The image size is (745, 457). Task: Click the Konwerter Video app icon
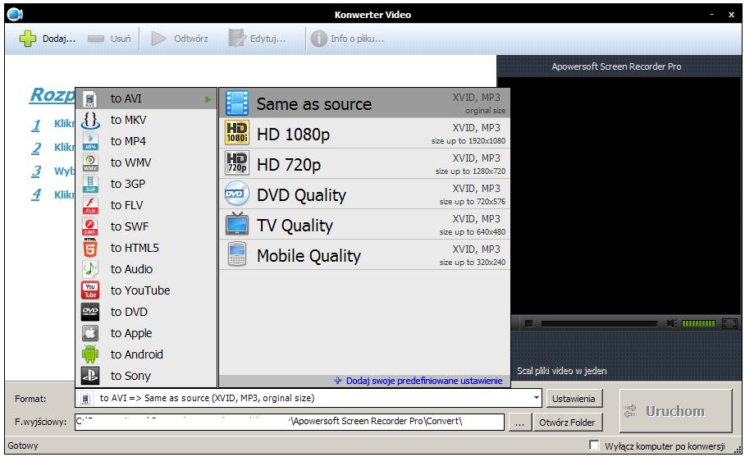pyautogui.click(x=15, y=14)
